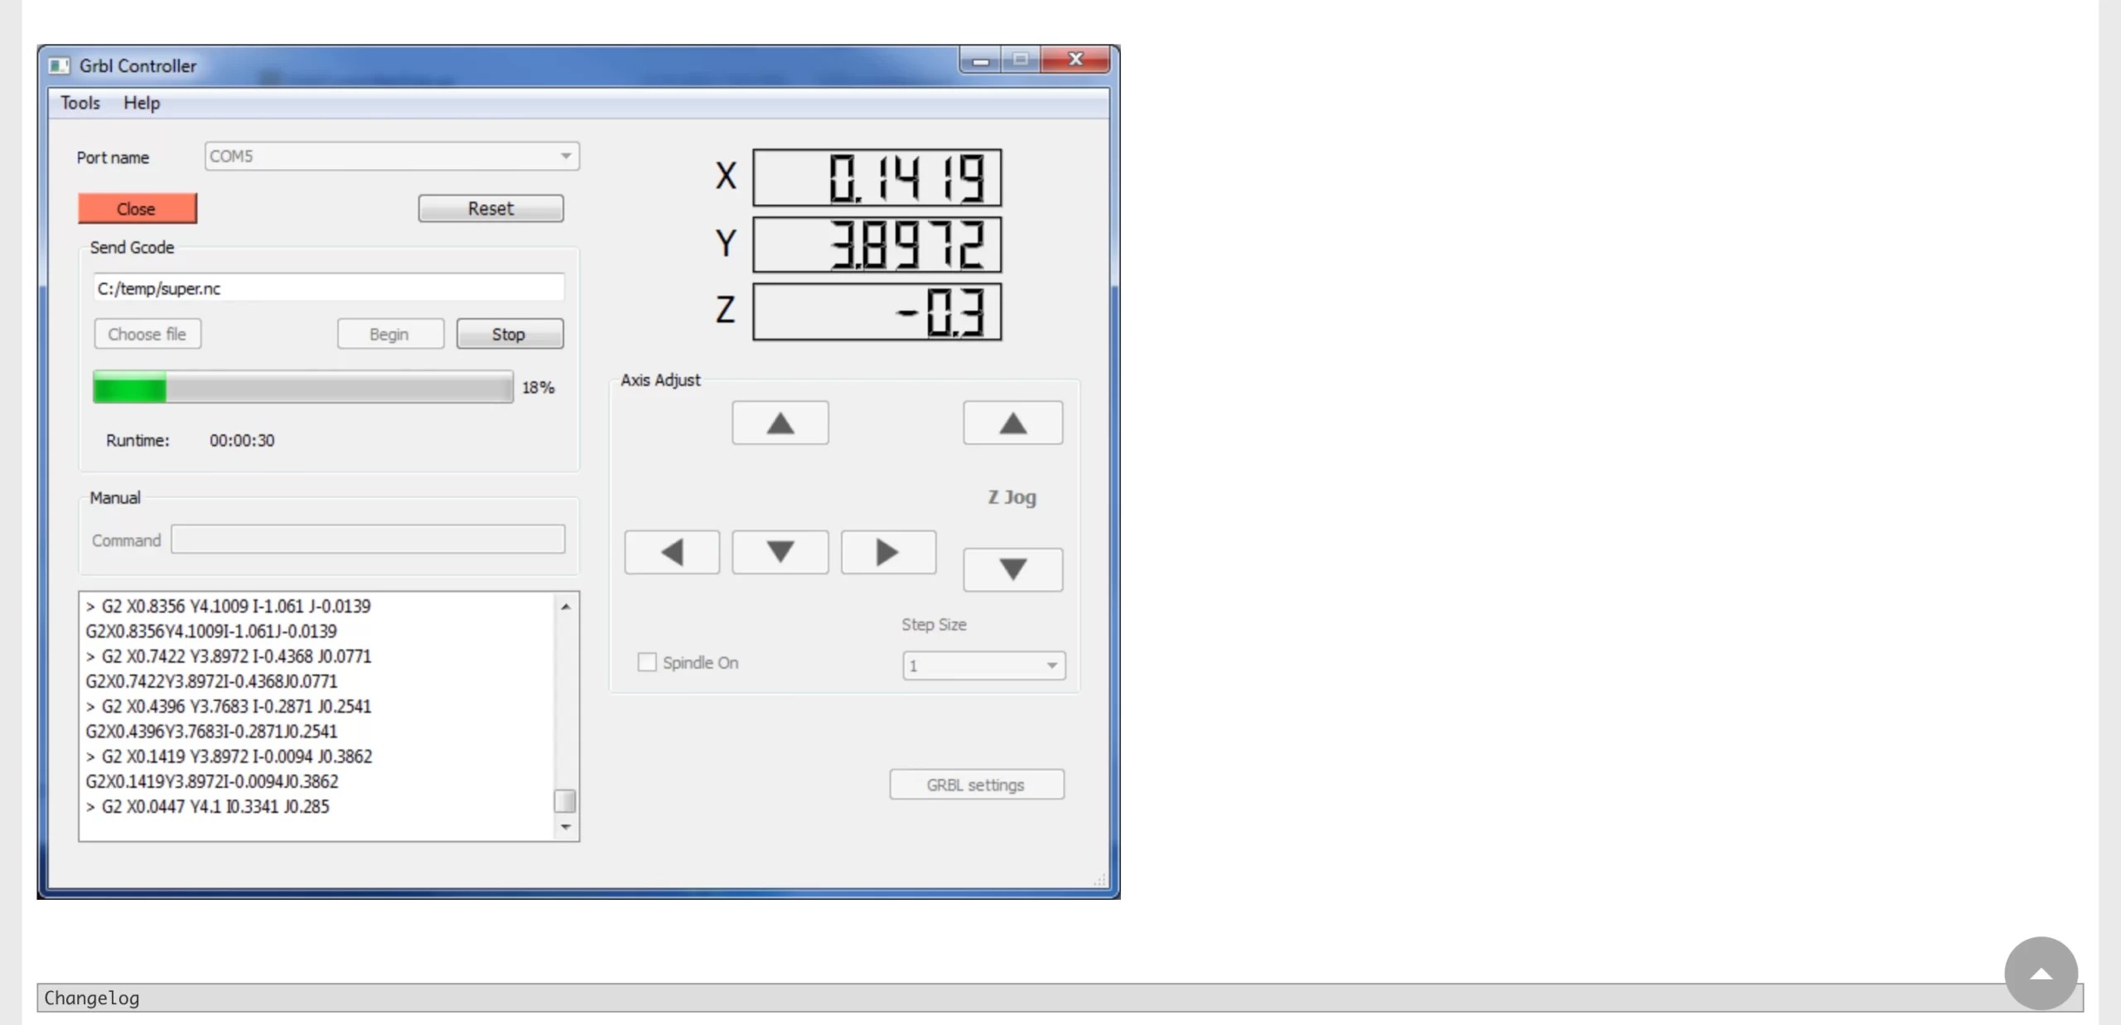Click the scroll-to-top circle arrow

2040,972
